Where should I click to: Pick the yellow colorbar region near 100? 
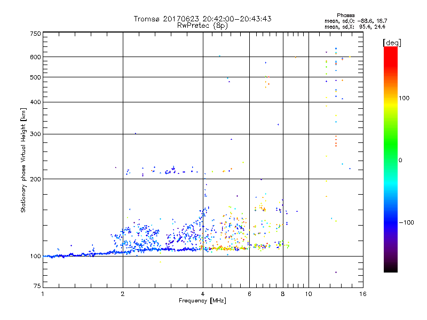click(x=390, y=99)
